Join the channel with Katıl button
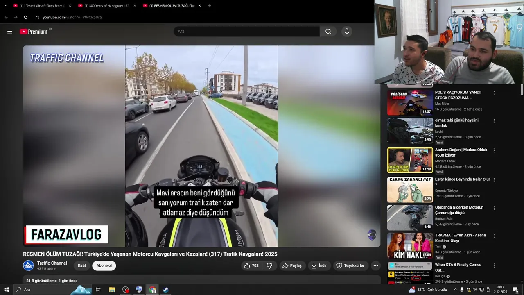 [x=82, y=265]
